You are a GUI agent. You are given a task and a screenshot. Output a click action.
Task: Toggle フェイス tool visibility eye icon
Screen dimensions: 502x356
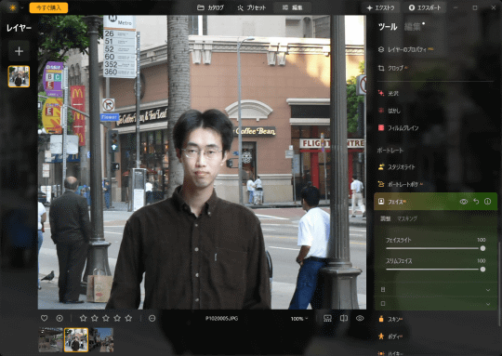click(x=464, y=202)
